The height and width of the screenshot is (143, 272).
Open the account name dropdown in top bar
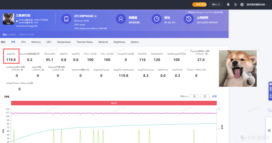[257, 5]
